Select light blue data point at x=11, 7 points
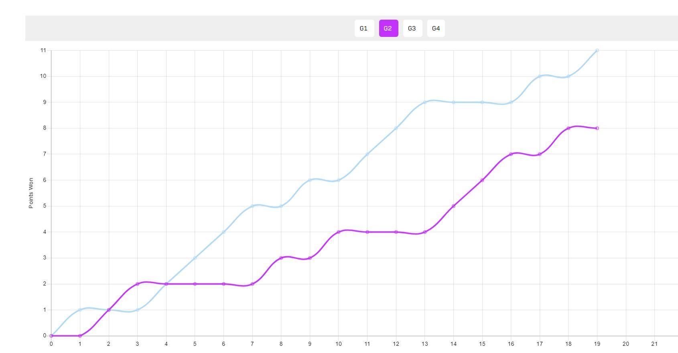The width and height of the screenshot is (678, 353). [x=367, y=154]
